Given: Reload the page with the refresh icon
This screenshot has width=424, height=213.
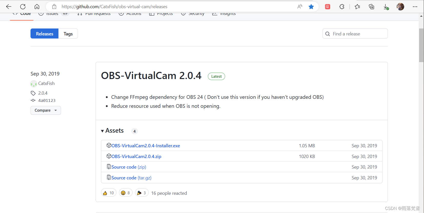Looking at the screenshot, I should 23,7.
